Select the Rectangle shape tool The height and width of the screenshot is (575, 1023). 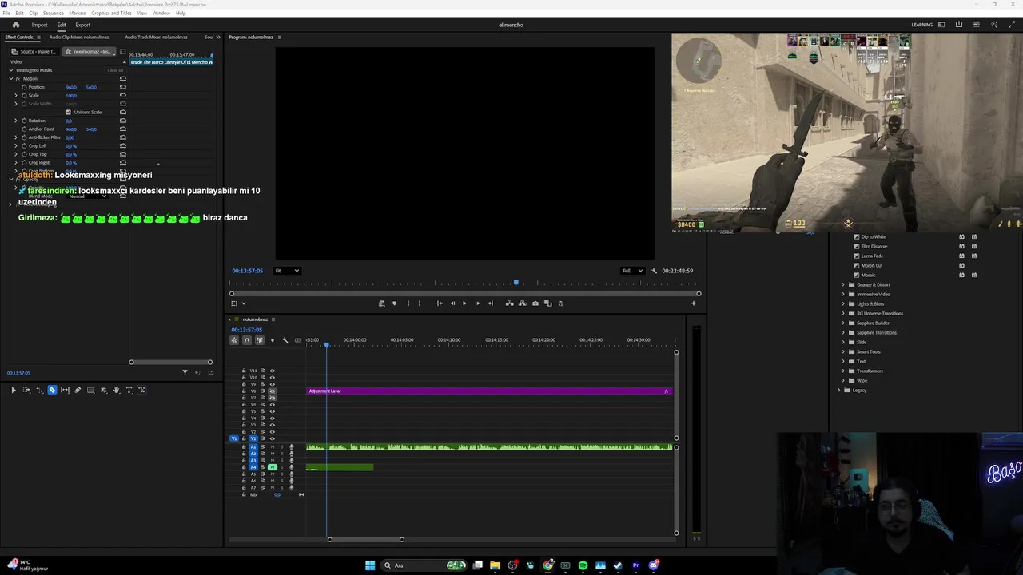point(90,390)
